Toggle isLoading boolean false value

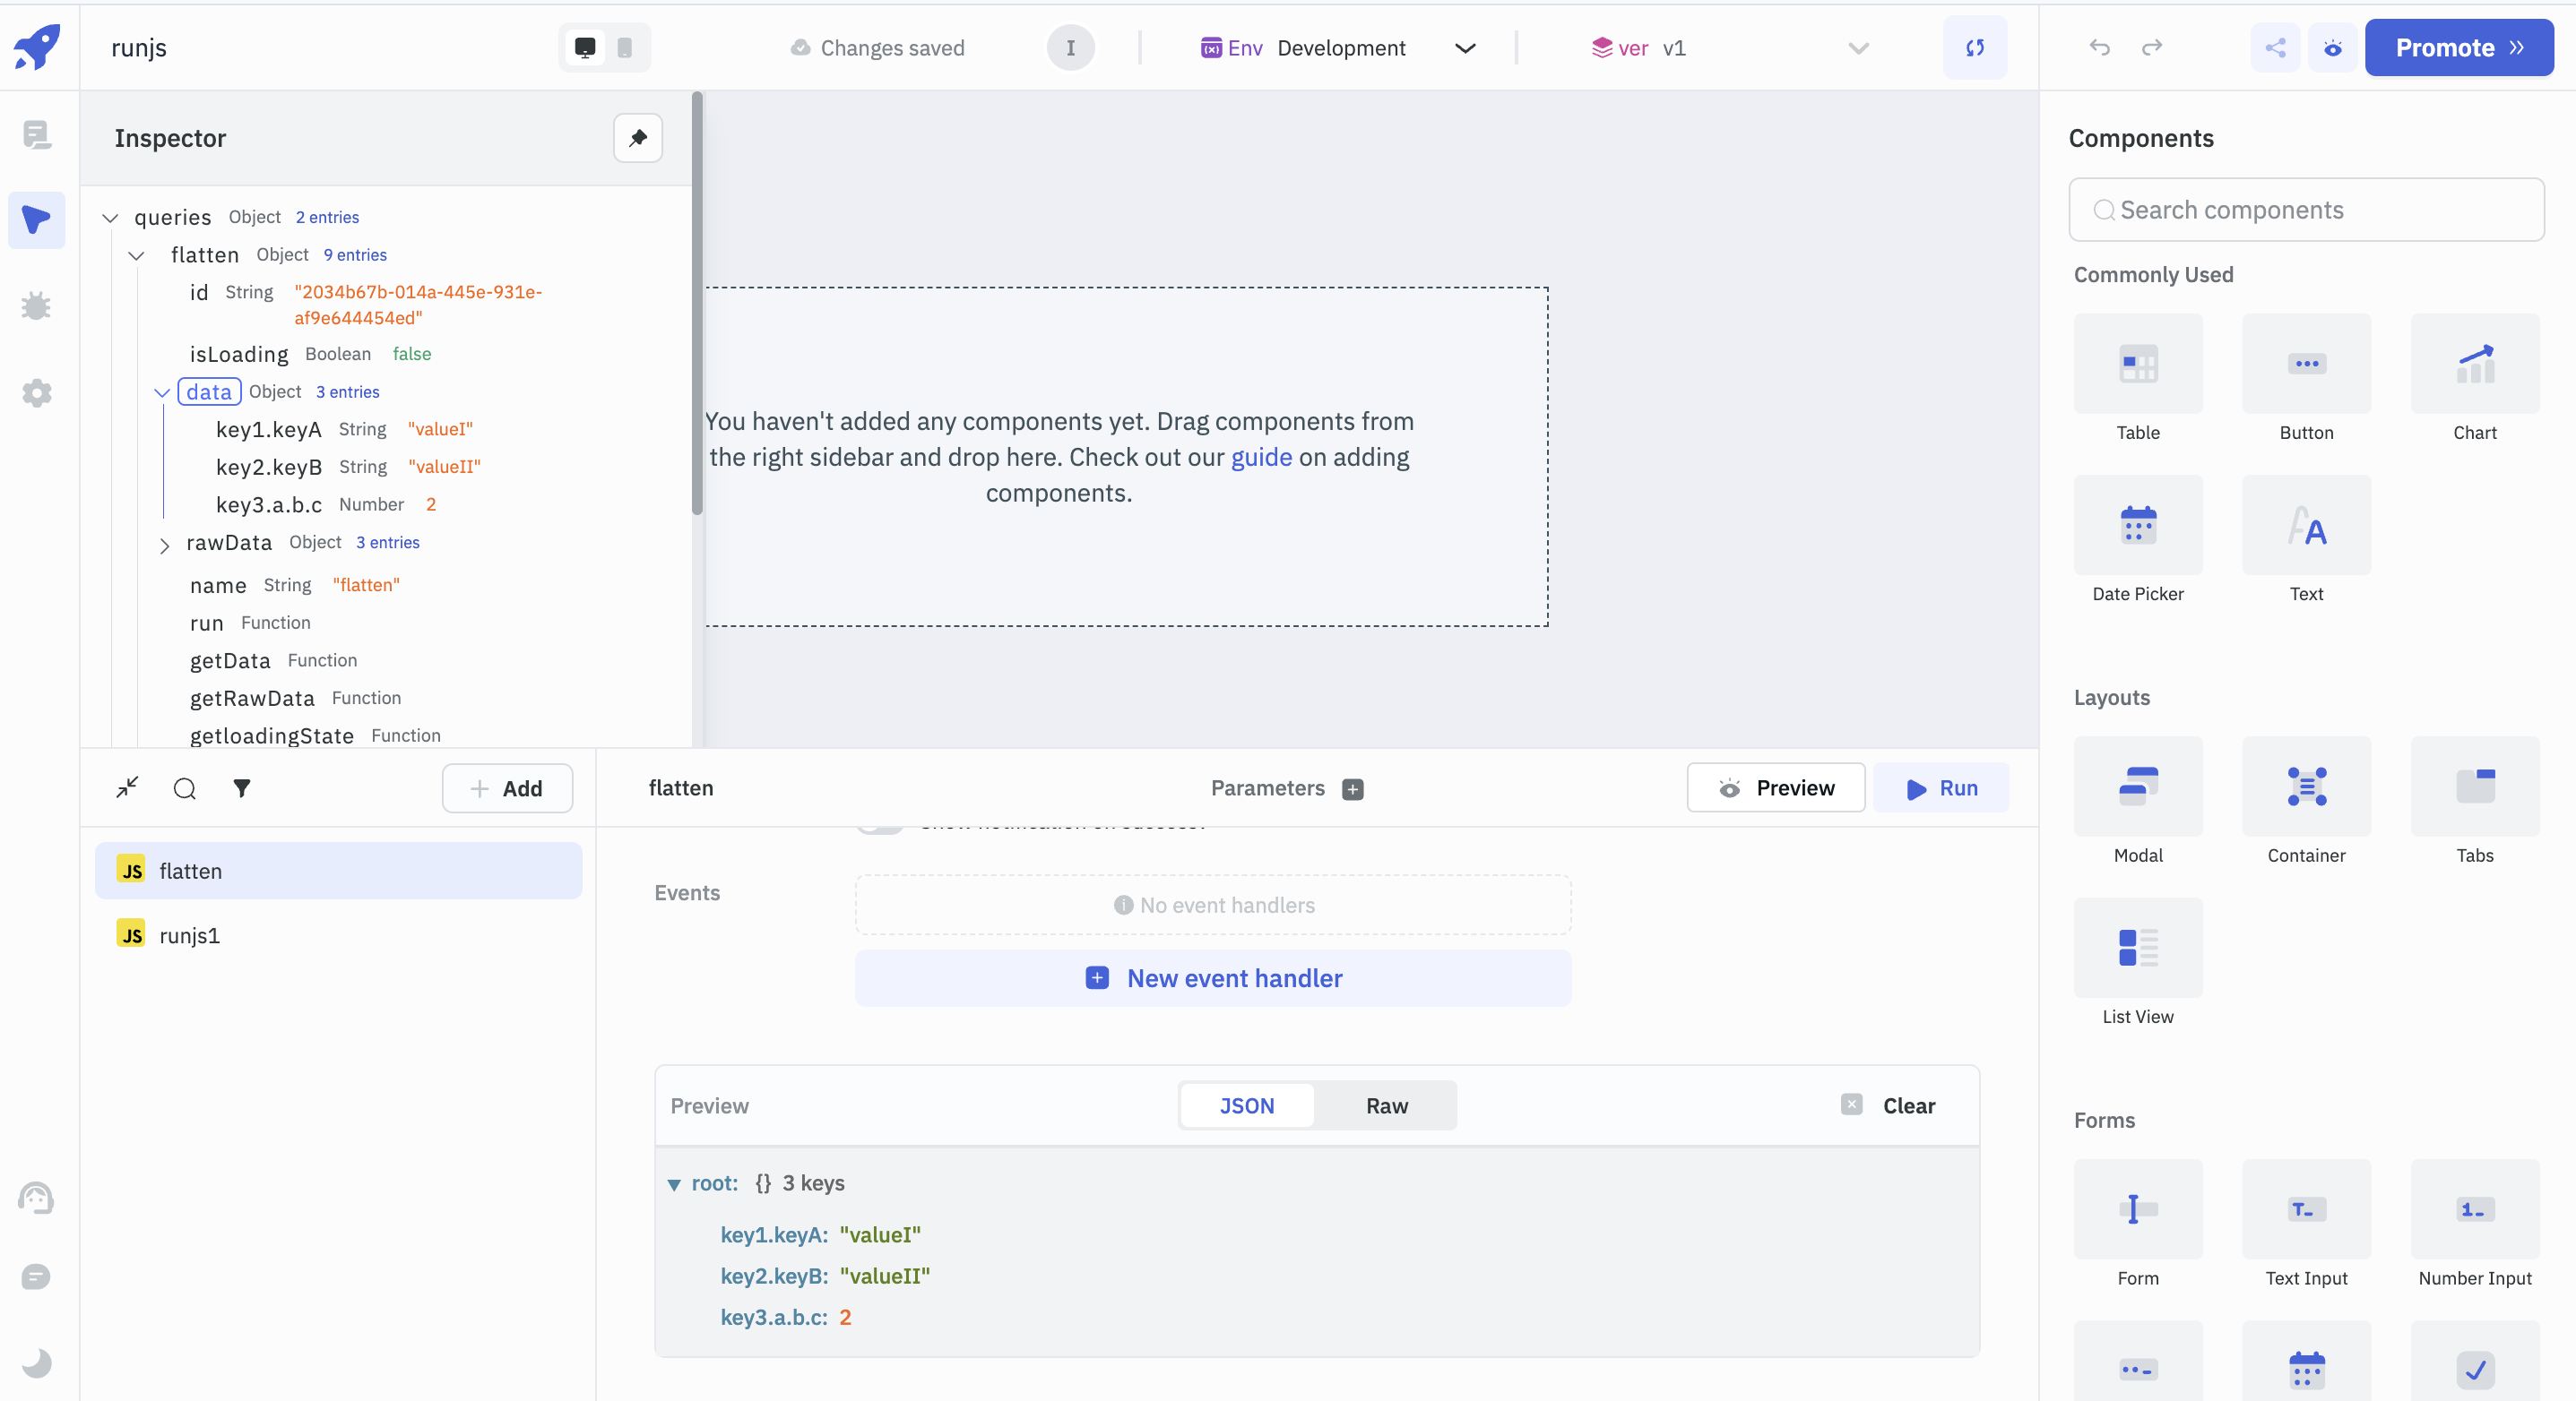click(x=409, y=354)
